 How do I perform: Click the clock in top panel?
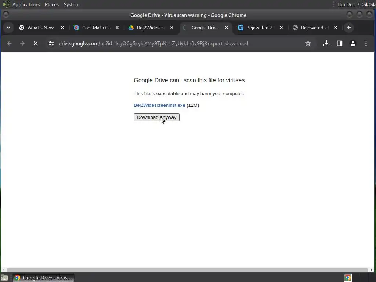coord(355,4)
